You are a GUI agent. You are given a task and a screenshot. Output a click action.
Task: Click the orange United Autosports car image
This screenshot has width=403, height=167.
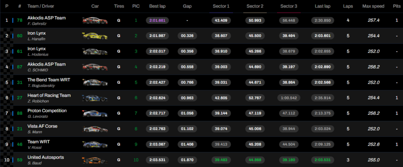pos(95,160)
